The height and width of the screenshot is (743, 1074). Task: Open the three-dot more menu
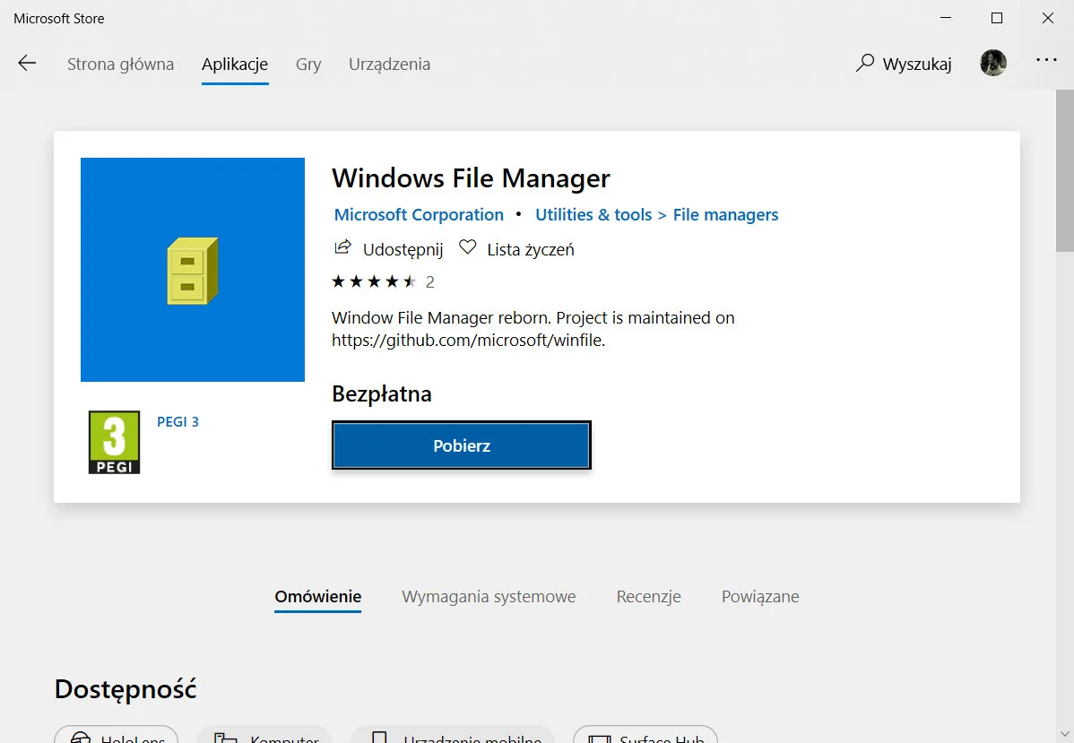pos(1046,60)
